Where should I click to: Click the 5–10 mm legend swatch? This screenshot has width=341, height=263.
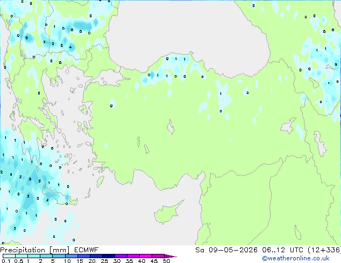(x=59, y=256)
